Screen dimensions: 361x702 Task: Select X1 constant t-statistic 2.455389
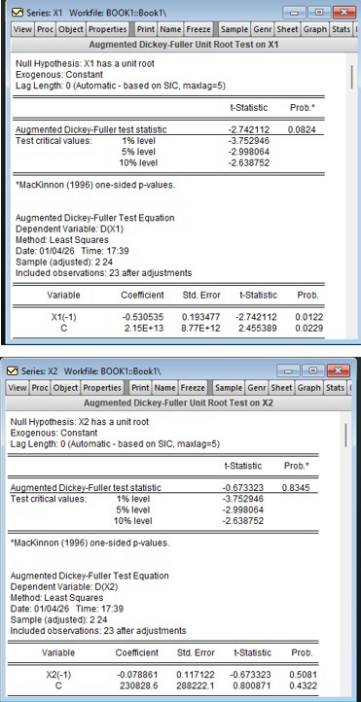[x=258, y=329]
